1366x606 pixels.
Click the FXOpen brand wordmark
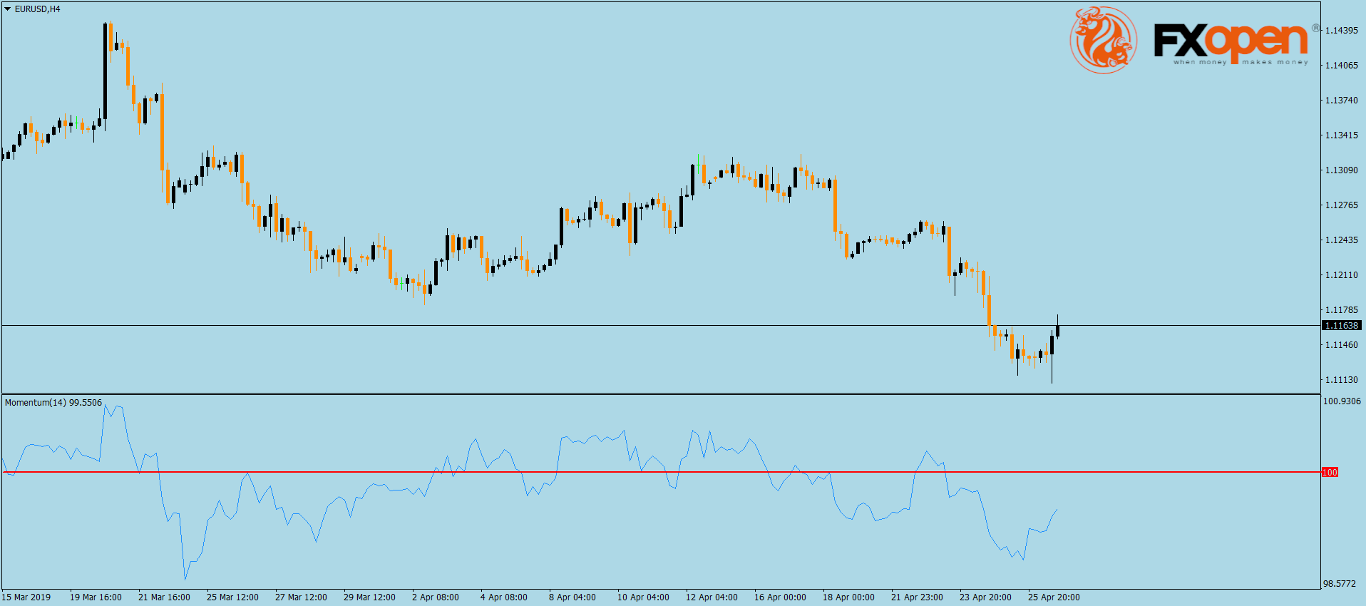tap(1230, 40)
